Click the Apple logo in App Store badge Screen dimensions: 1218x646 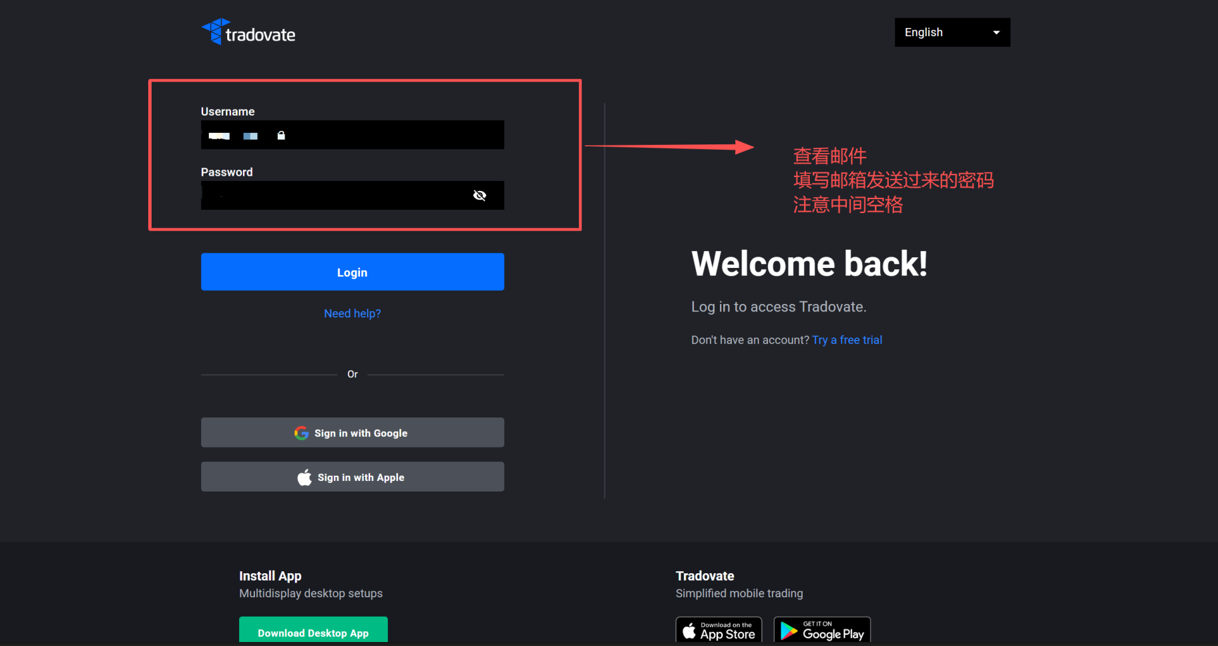(689, 631)
